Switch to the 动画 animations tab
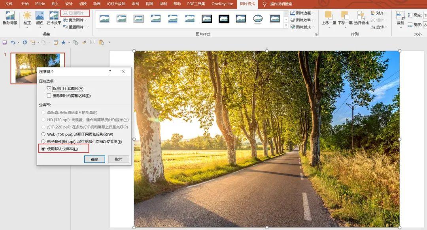 point(97,4)
